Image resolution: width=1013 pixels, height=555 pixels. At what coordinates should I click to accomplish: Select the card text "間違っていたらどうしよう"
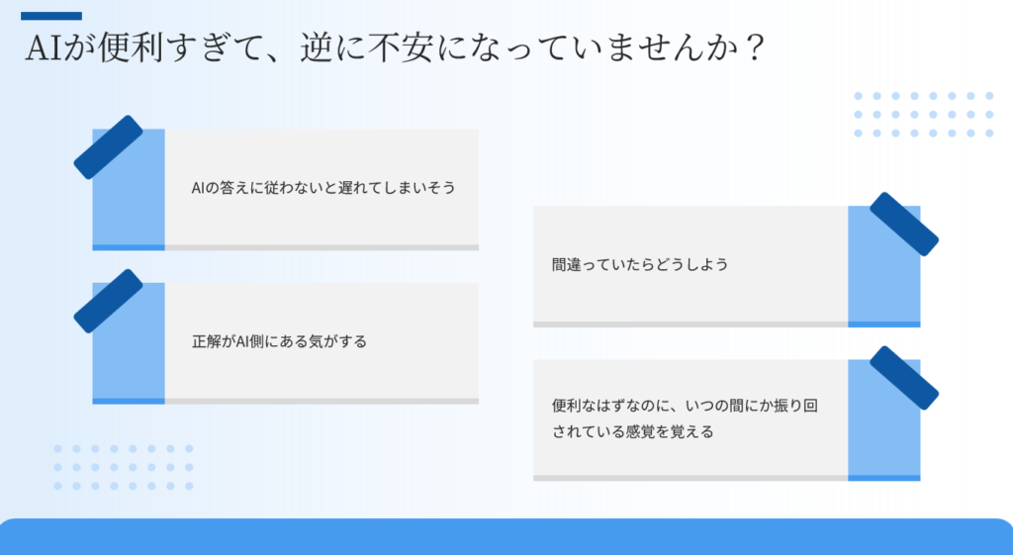[x=640, y=265]
